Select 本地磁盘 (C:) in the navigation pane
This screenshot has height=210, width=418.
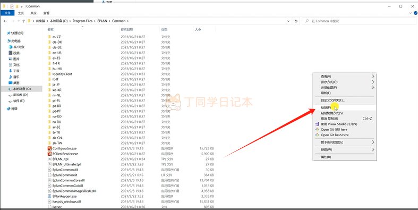pyautogui.click(x=22, y=89)
